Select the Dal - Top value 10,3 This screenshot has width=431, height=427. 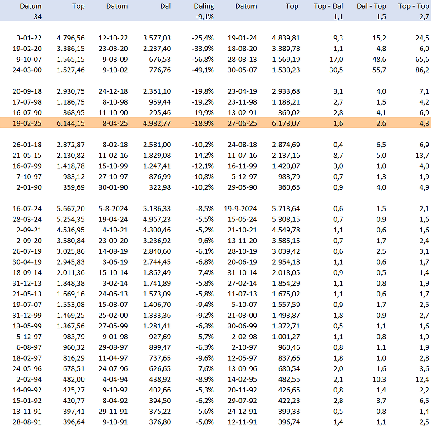pyautogui.click(x=379, y=379)
